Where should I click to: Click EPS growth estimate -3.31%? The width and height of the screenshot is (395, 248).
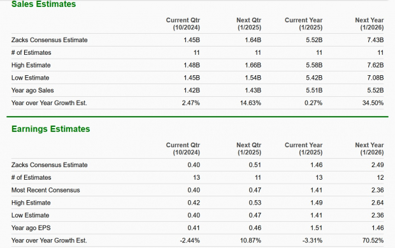click(x=312, y=240)
